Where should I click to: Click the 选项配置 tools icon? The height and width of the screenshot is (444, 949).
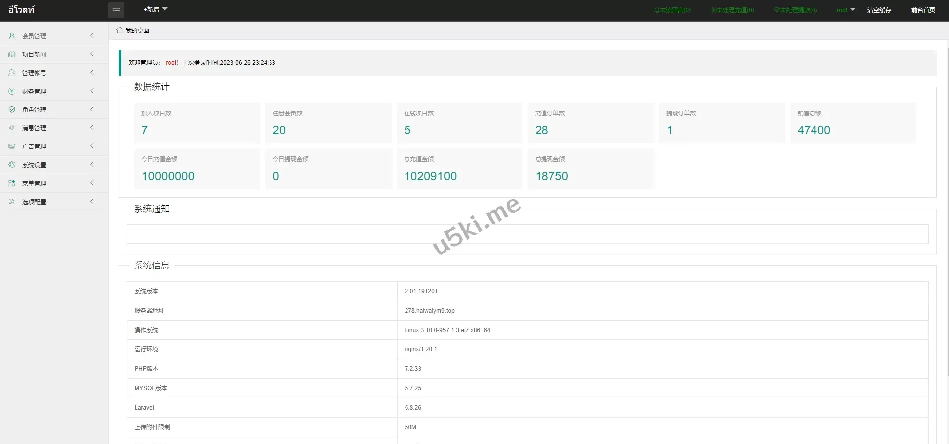coord(12,202)
